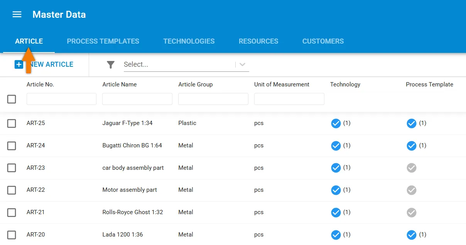The image size is (466, 245).
Task: Click Technology check icon for ART-22
Action: coord(336,190)
